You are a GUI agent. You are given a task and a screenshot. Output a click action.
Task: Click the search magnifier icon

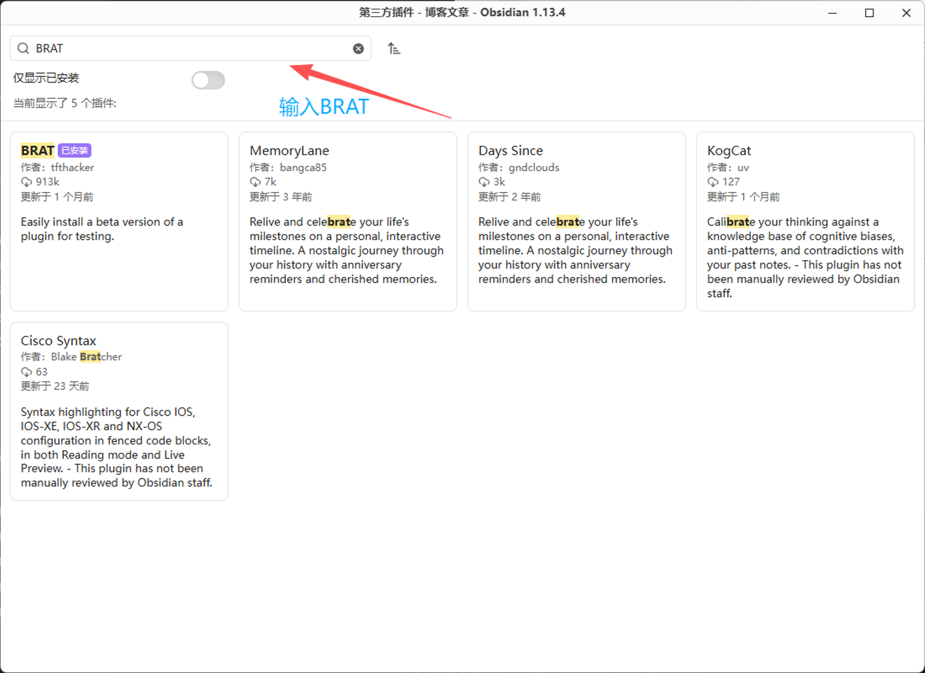click(x=23, y=49)
